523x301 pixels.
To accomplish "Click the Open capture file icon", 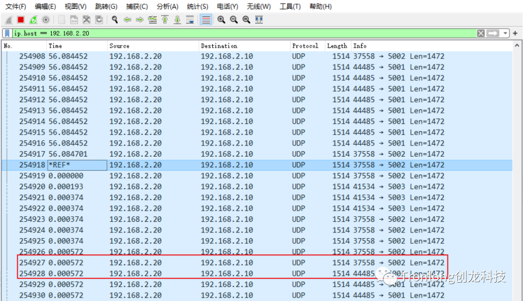I will pyautogui.click(x=62, y=20).
